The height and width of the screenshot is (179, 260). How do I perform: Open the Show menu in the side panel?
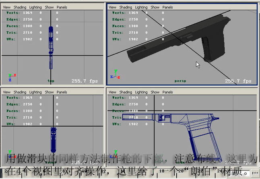(155, 92)
